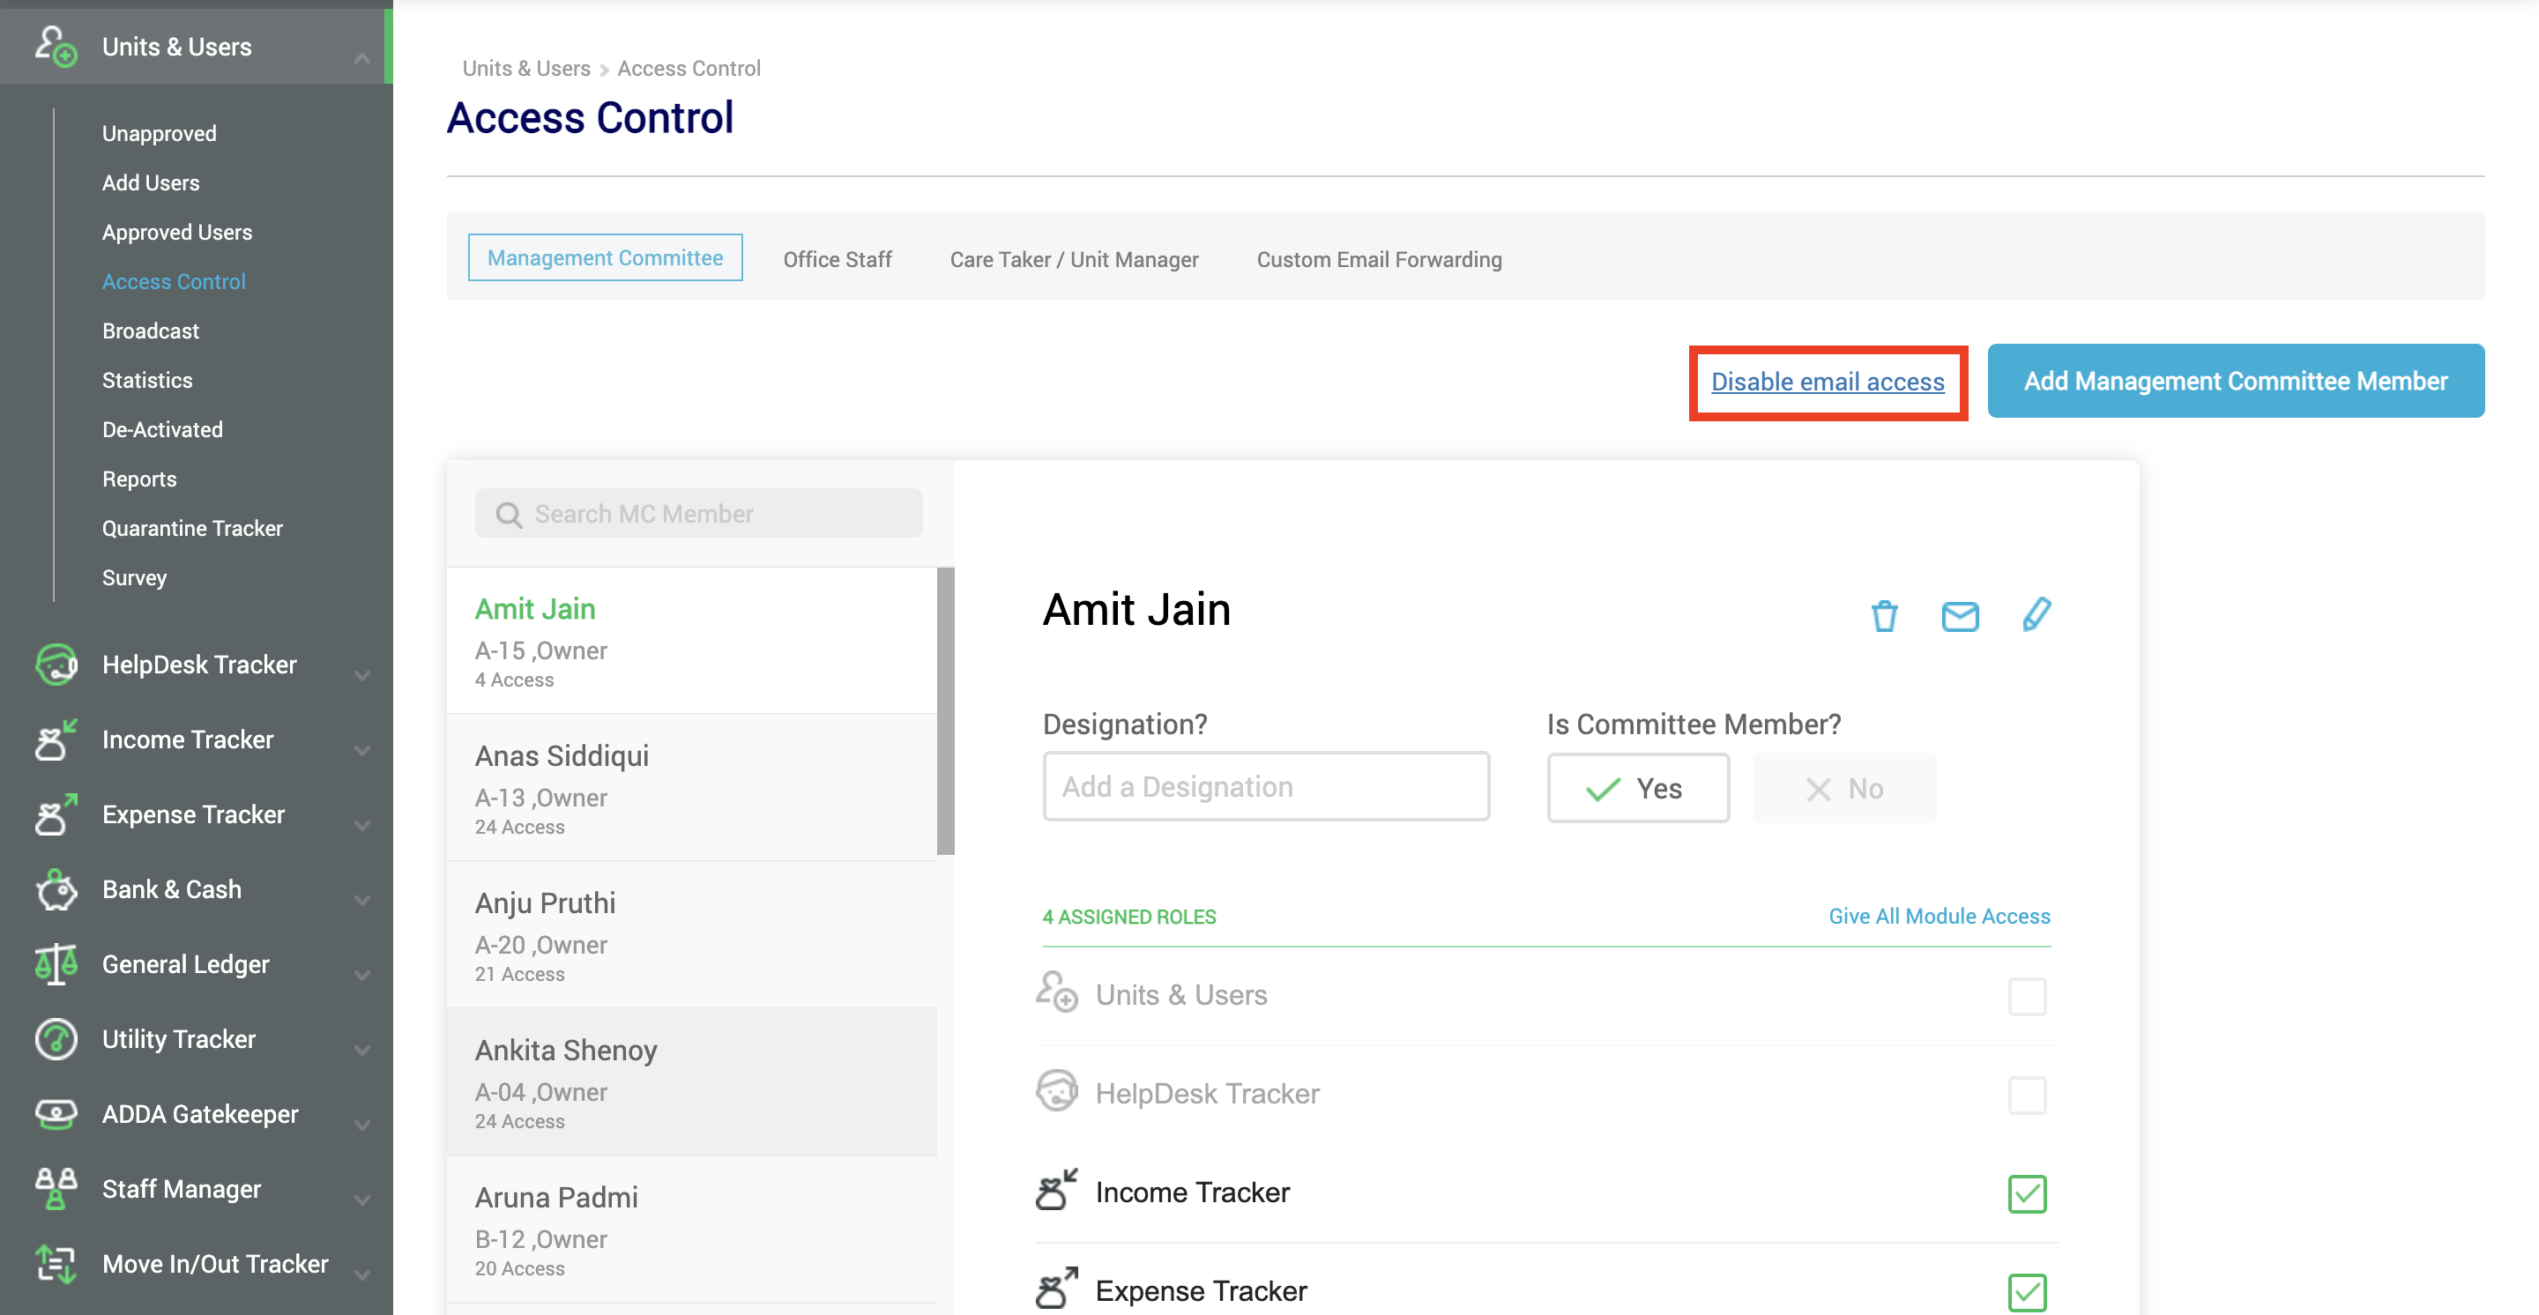Open Reports in sidebar
Viewport: 2539px width, 1315px height.
point(139,478)
